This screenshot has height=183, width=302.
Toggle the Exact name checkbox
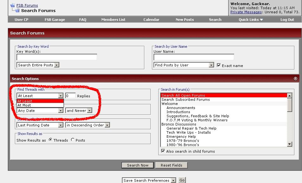coord(219,65)
